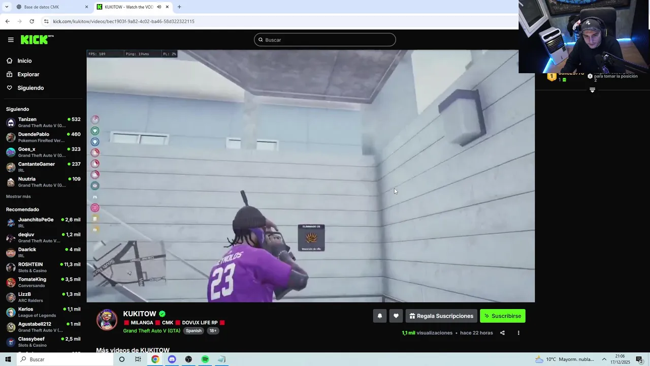Viewport: 650px width, 366px height.
Task: Go back with browser back arrow
Action: [7, 21]
